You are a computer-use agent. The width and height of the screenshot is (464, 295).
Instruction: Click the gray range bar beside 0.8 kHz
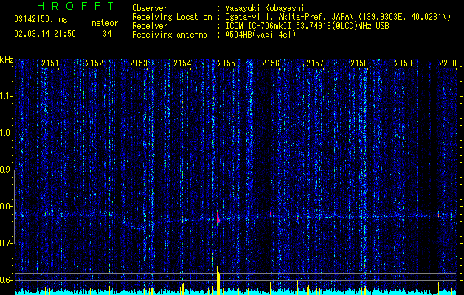coord(14,206)
